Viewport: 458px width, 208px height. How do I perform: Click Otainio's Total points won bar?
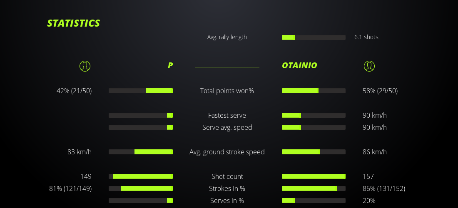point(314,91)
